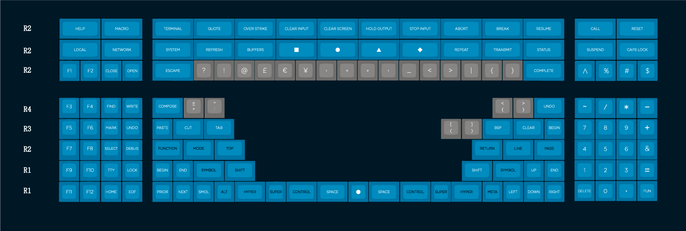This screenshot has height=231, width=686.
Task: Click the NETWORK key
Action: (122, 50)
